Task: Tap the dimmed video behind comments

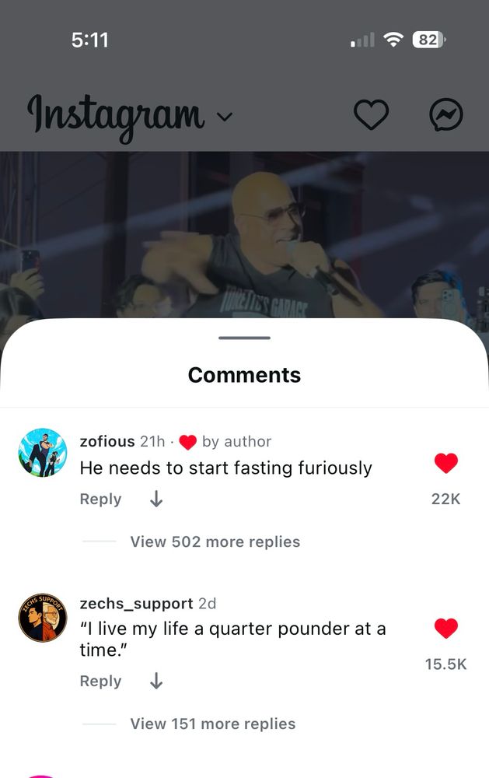Action: pos(244,234)
